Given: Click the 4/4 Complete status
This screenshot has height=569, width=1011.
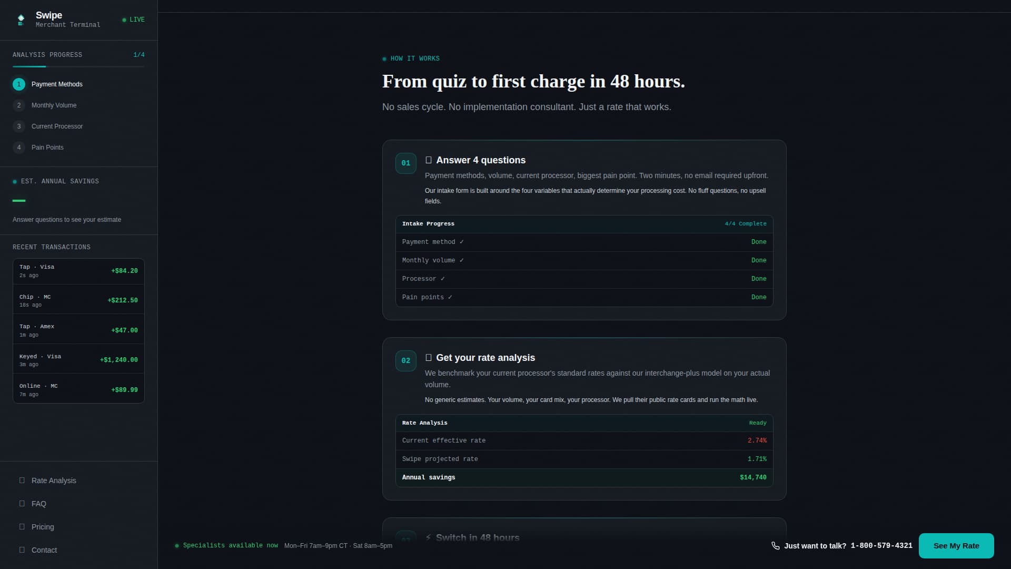Looking at the screenshot, I should tap(746, 224).
